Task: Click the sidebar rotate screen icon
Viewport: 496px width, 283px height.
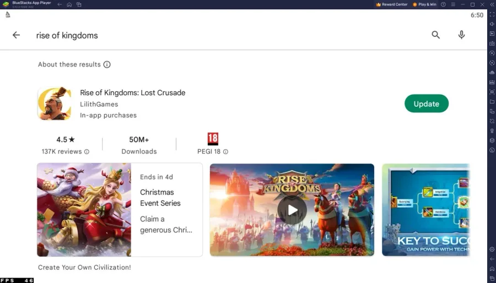Action: click(x=492, y=111)
